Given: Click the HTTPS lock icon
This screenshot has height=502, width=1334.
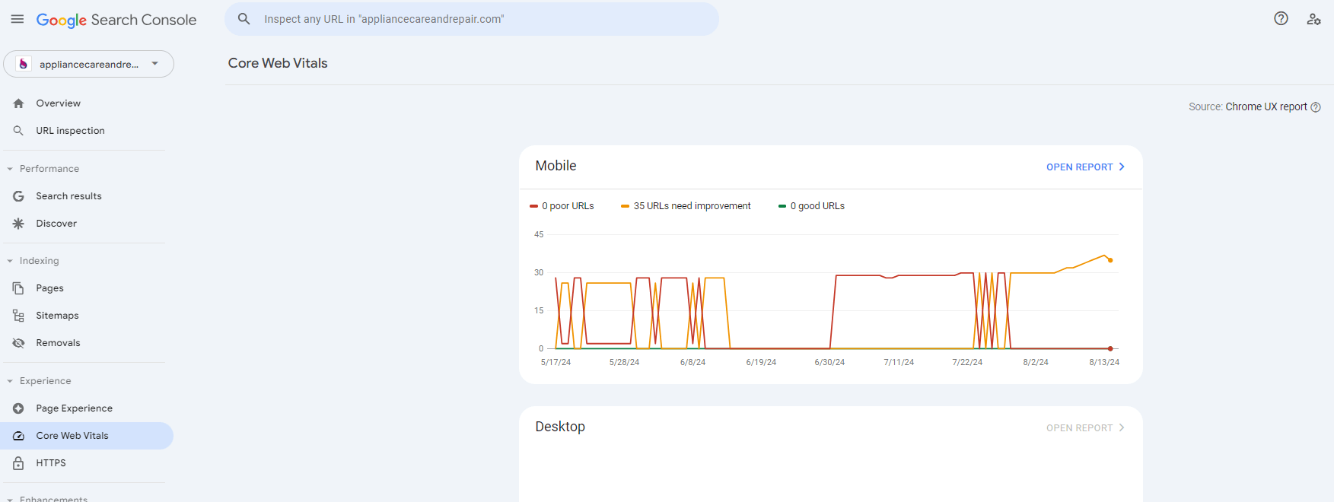Looking at the screenshot, I should (x=19, y=463).
